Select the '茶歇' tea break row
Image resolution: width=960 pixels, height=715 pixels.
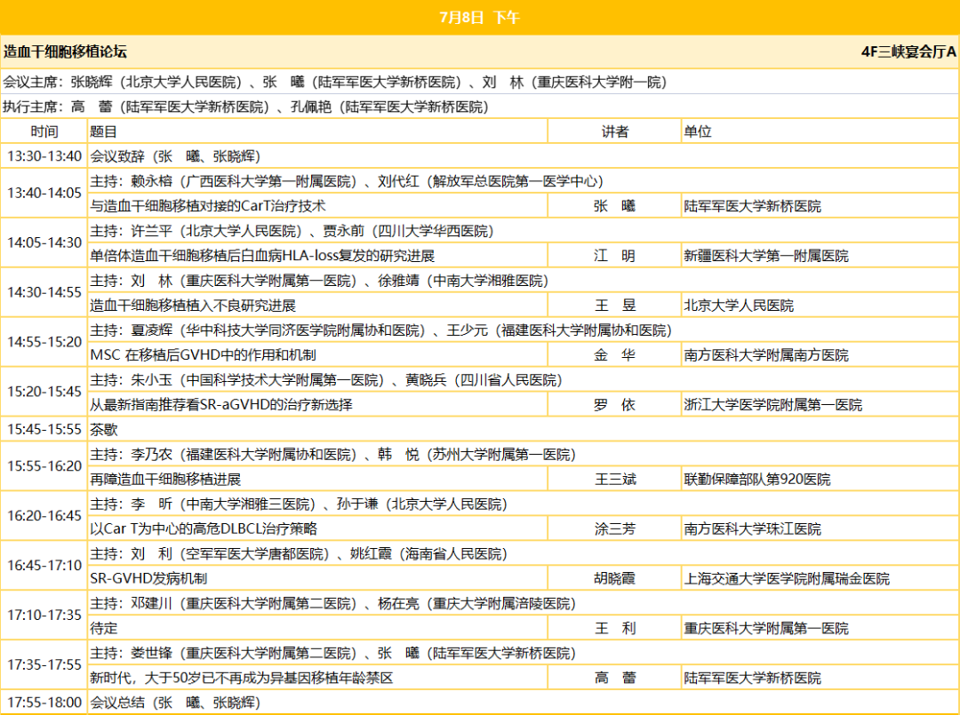coord(524,429)
